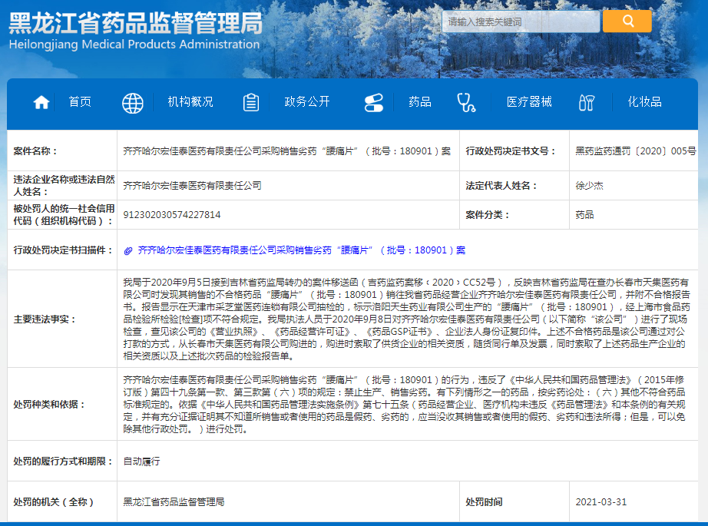Viewport: 708px width, 526px height.
Task: Click the 处罚种类和依据 label
Action: [49, 404]
